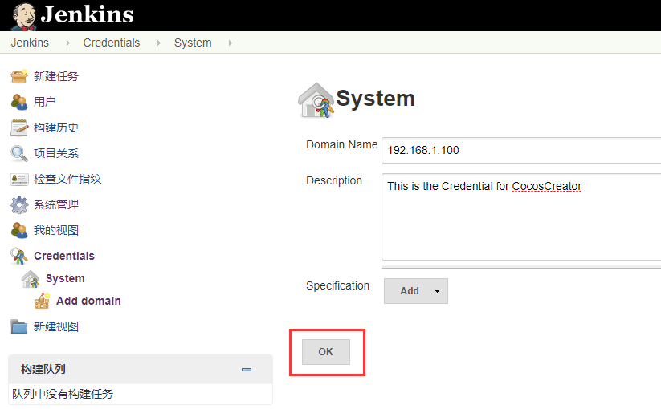
Task: Open System item under Credentials
Action: coord(65,278)
